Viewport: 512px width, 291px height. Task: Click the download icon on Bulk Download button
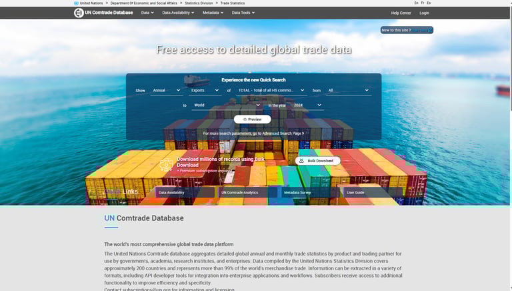click(x=301, y=161)
